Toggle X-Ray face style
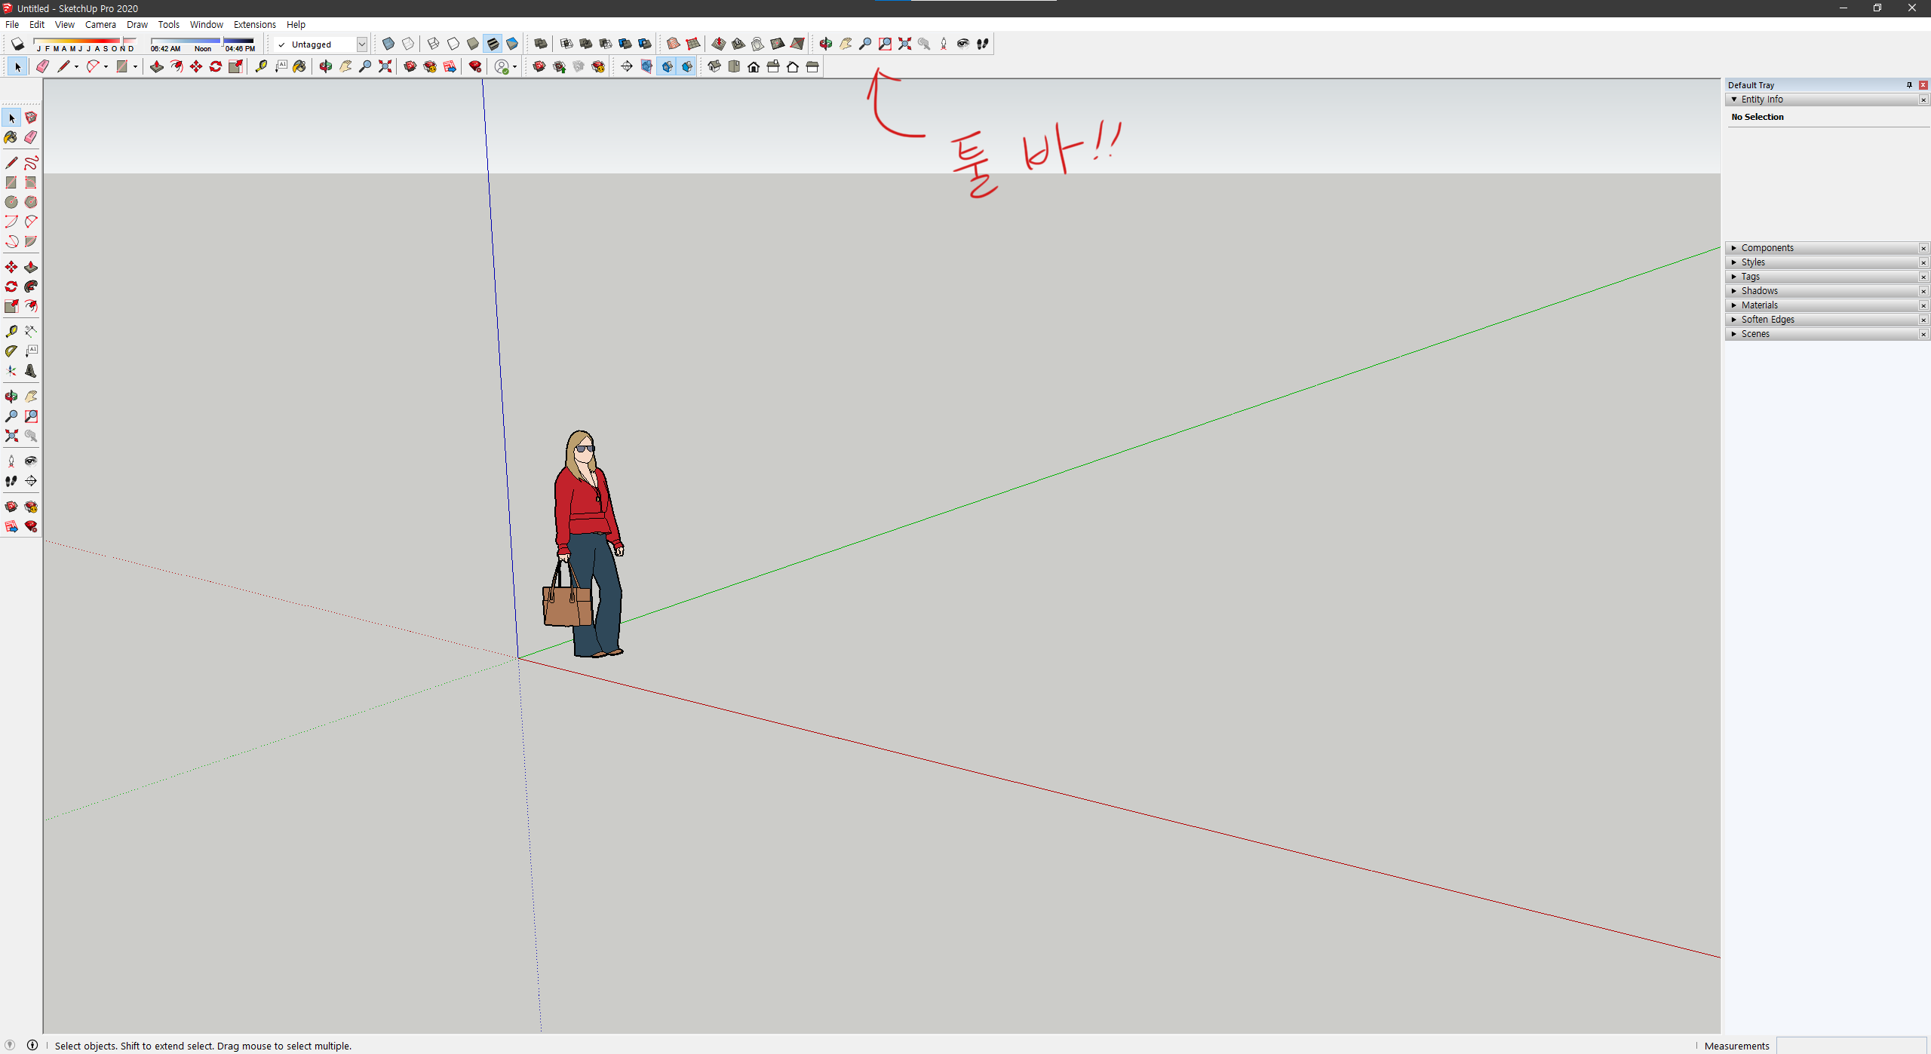Image resolution: width=1931 pixels, height=1054 pixels. point(388,44)
